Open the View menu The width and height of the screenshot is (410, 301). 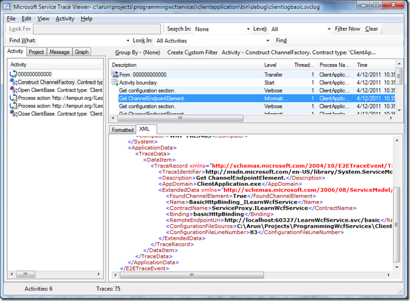43,18
